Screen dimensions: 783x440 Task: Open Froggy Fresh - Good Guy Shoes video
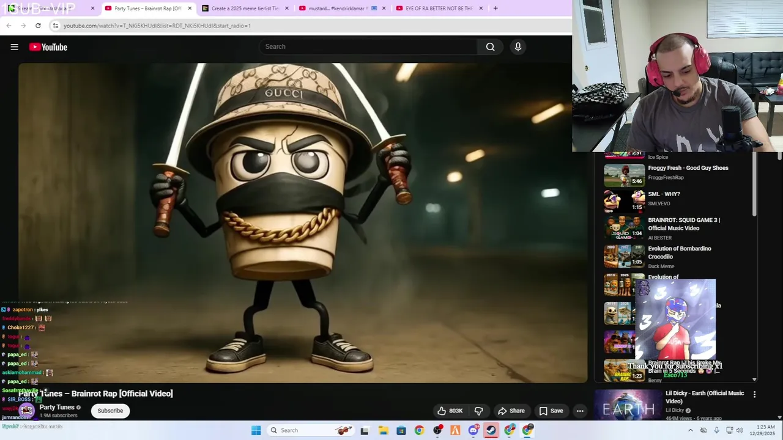click(x=688, y=168)
